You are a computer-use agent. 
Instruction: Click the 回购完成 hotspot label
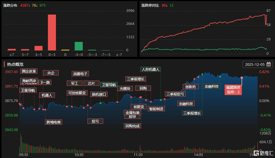(x=132, y=126)
